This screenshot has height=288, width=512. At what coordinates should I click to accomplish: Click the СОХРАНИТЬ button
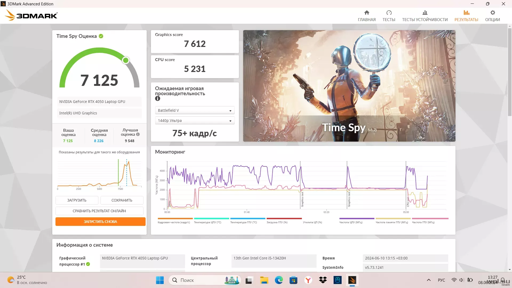point(122,200)
